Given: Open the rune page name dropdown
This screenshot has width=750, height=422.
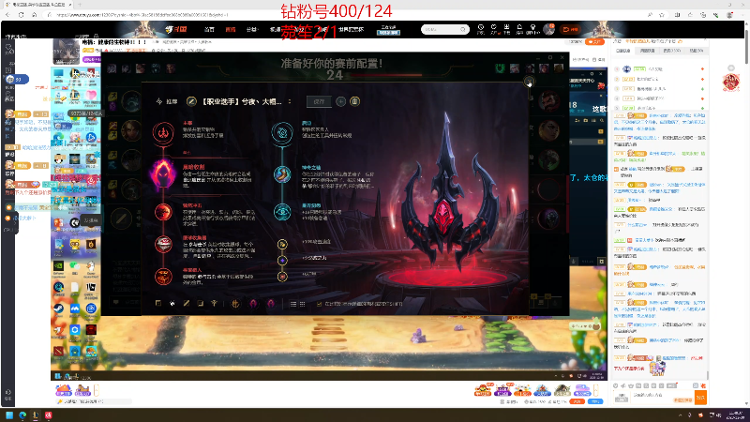Looking at the screenshot, I should pyautogui.click(x=290, y=101).
